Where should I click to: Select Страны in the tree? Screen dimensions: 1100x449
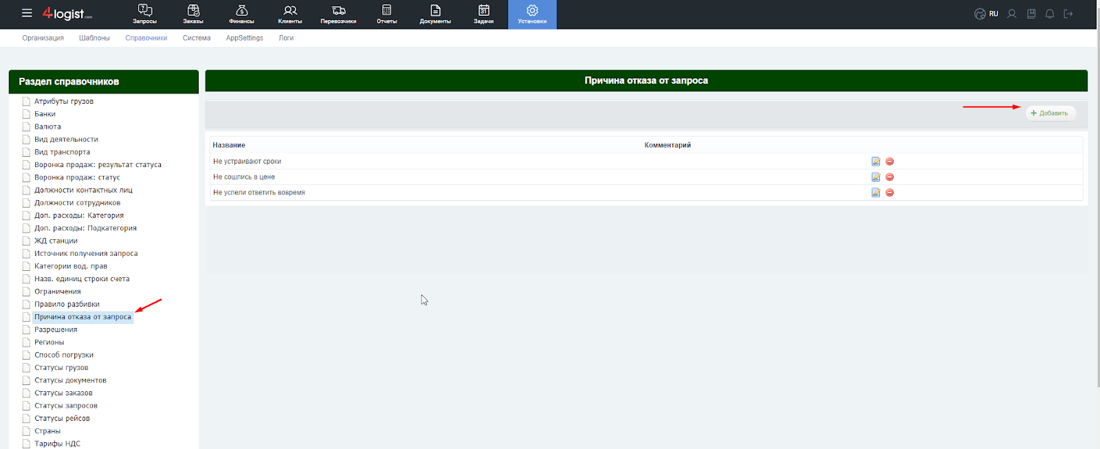coord(47,431)
